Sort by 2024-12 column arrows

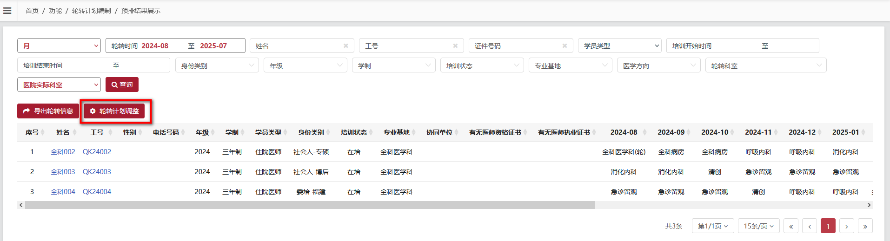point(820,132)
